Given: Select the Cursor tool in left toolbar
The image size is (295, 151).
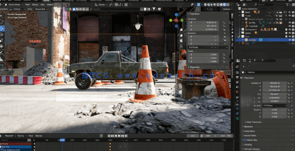Looking at the screenshot, I should [2, 22].
